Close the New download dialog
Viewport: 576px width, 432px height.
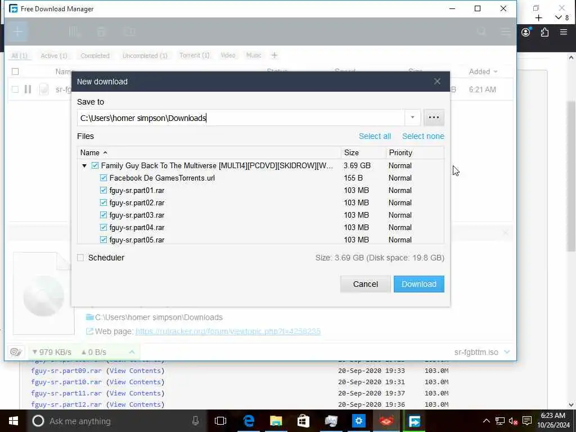[x=436, y=81]
